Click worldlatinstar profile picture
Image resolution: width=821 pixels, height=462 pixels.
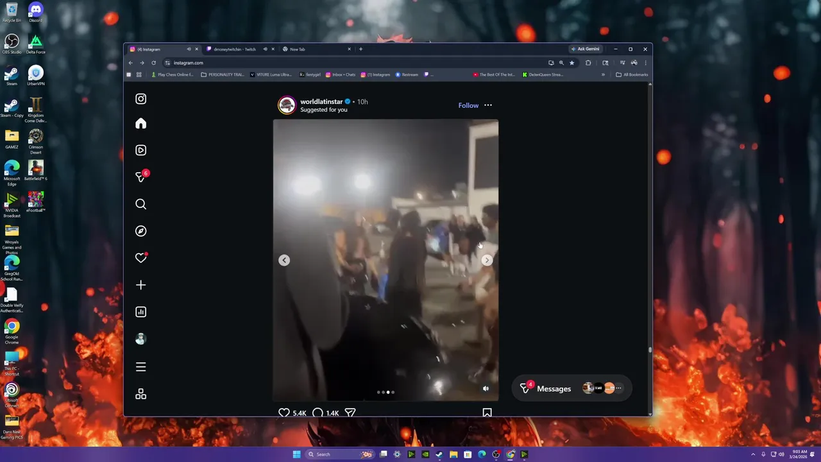click(287, 105)
